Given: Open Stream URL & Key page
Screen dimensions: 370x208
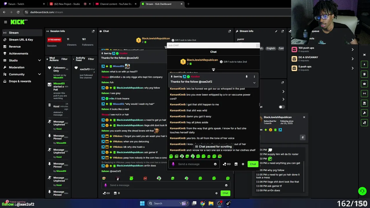Looking at the screenshot, I should [x=22, y=40].
